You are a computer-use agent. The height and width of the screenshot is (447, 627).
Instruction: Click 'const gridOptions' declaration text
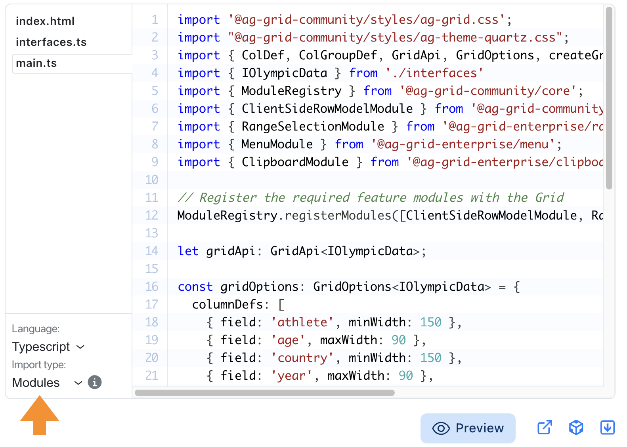coord(238,286)
